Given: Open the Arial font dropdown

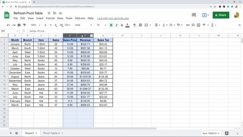Looking at the screenshot, I should [x=84, y=25].
